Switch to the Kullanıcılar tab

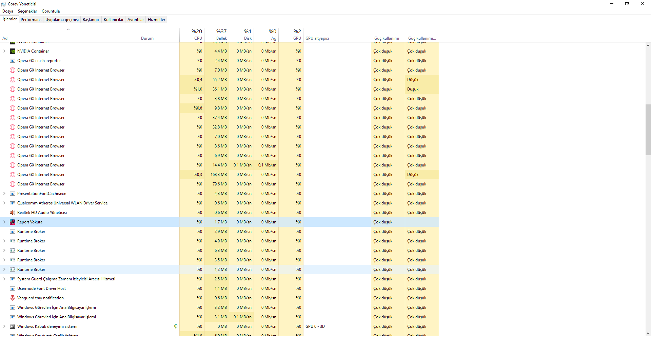click(114, 20)
